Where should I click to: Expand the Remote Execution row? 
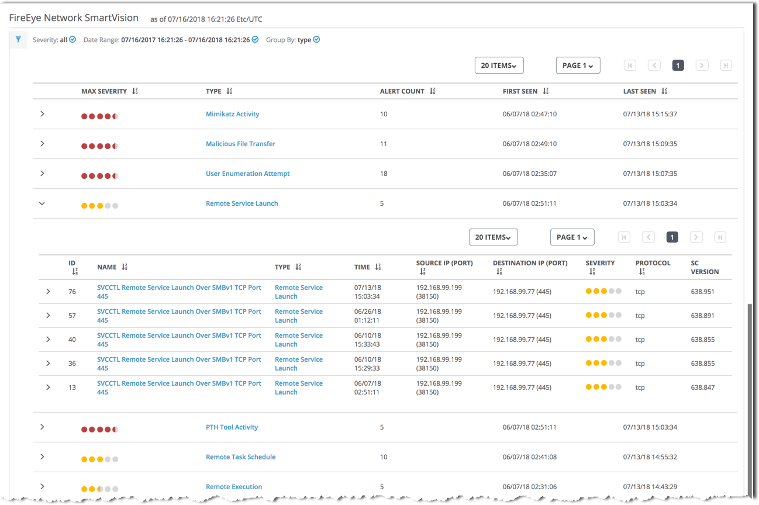click(x=42, y=487)
